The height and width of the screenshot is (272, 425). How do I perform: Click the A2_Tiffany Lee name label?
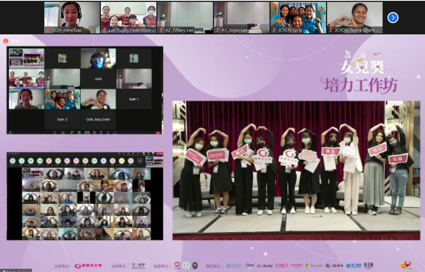179,30
